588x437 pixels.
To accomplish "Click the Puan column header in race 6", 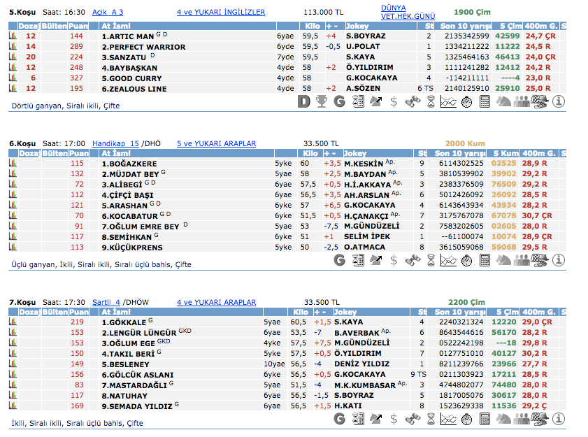I will pyautogui.click(x=79, y=153).
